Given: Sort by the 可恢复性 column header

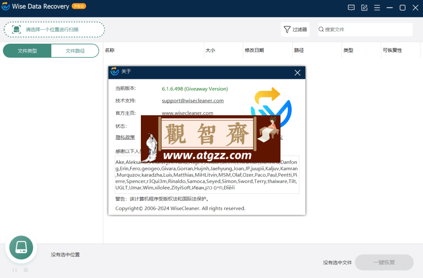Looking at the screenshot, I should point(401,50).
